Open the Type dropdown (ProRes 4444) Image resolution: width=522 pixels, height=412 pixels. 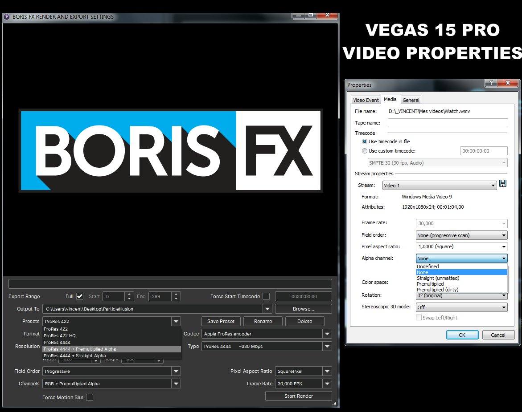point(327,346)
